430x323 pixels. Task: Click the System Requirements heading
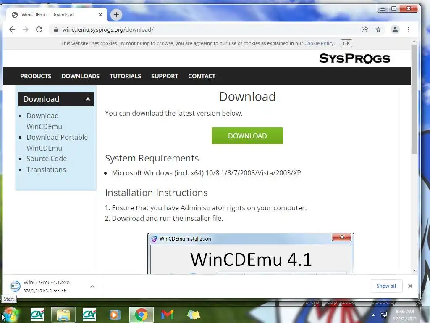pyautogui.click(x=152, y=158)
